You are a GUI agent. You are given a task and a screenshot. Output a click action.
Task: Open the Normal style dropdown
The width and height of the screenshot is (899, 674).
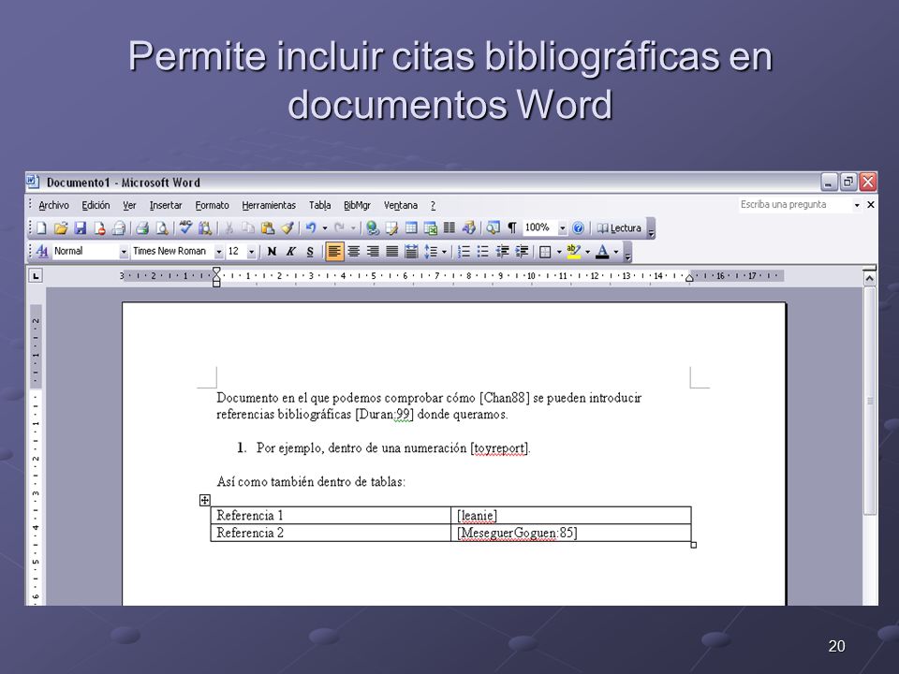point(124,252)
